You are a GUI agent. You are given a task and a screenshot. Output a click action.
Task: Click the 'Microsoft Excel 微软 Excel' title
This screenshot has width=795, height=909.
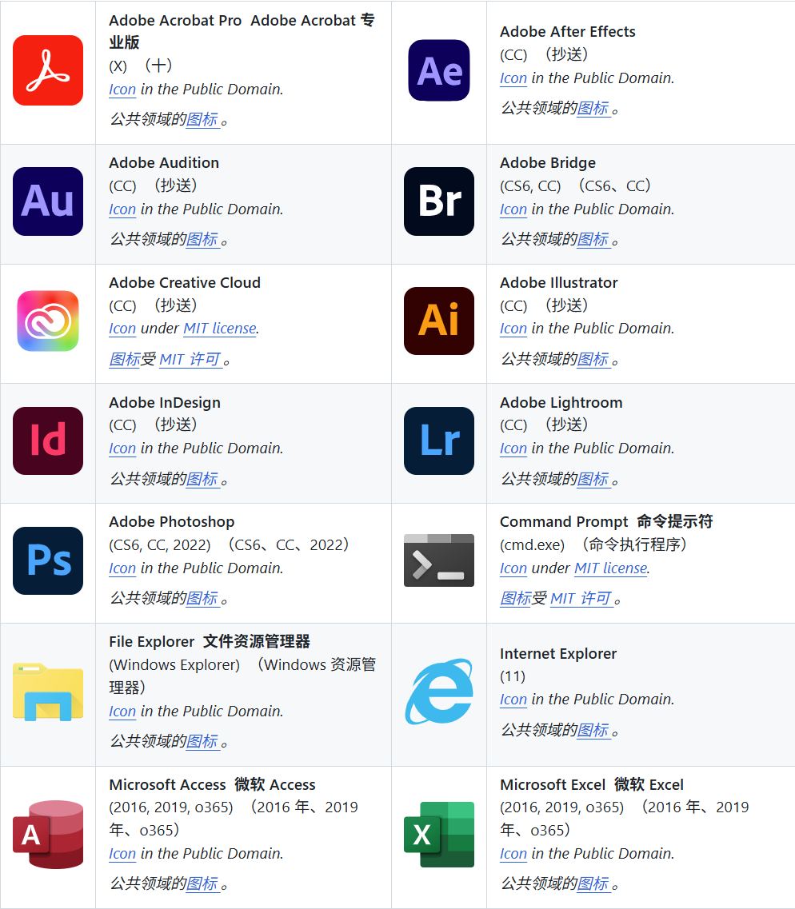[592, 785]
